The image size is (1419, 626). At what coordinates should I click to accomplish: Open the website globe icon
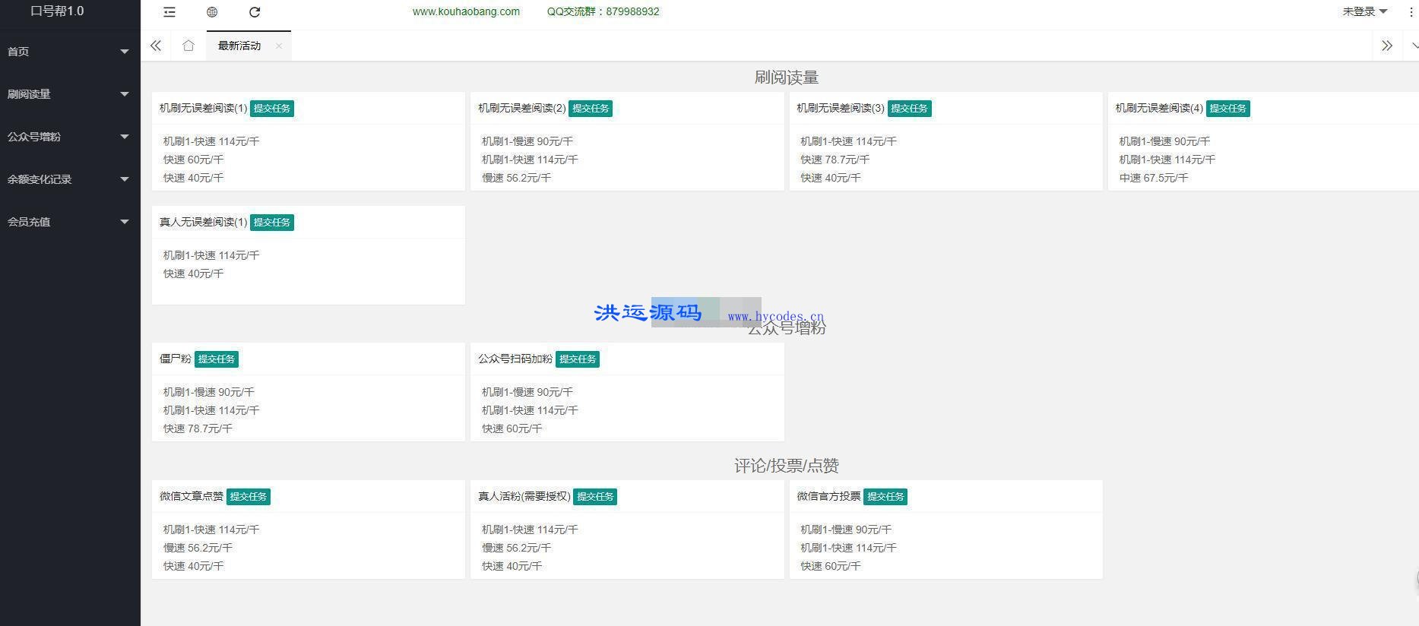tap(212, 12)
